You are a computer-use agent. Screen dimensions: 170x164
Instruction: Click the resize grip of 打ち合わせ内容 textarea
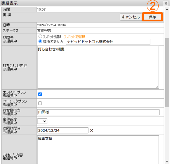point(157,87)
